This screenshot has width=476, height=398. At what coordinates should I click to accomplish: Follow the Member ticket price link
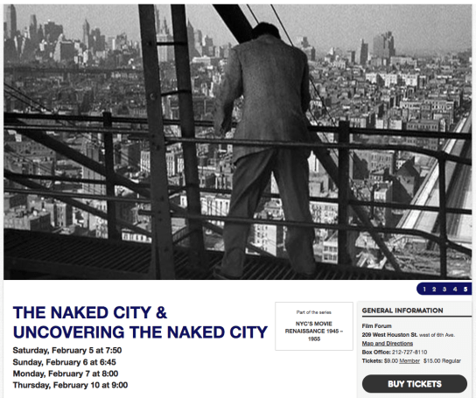click(409, 361)
